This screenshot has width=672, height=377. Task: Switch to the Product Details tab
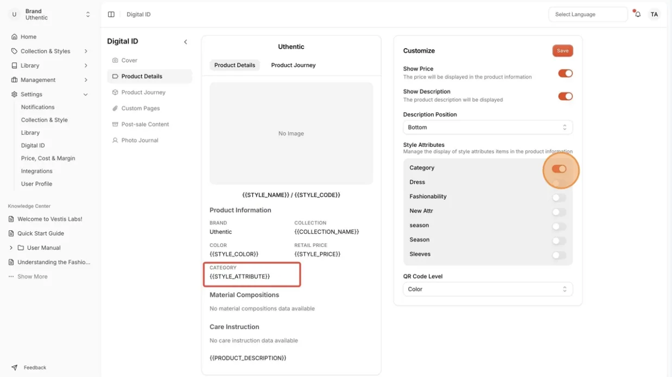(x=234, y=65)
